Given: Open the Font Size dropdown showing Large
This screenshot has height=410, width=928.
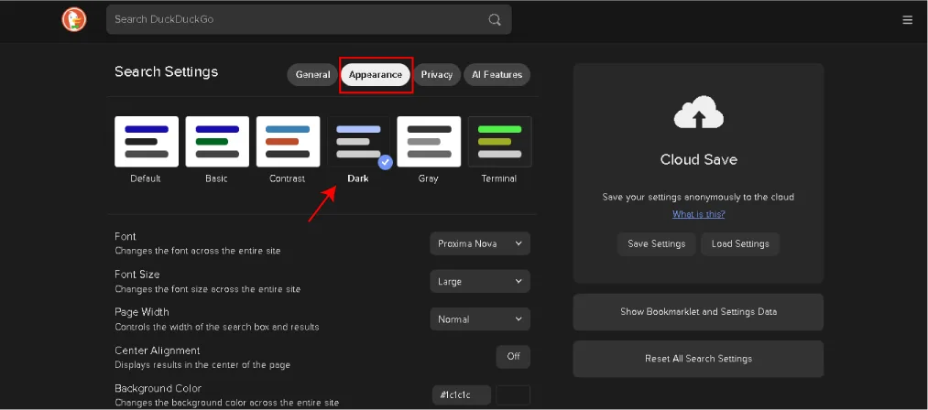Looking at the screenshot, I should pyautogui.click(x=480, y=282).
